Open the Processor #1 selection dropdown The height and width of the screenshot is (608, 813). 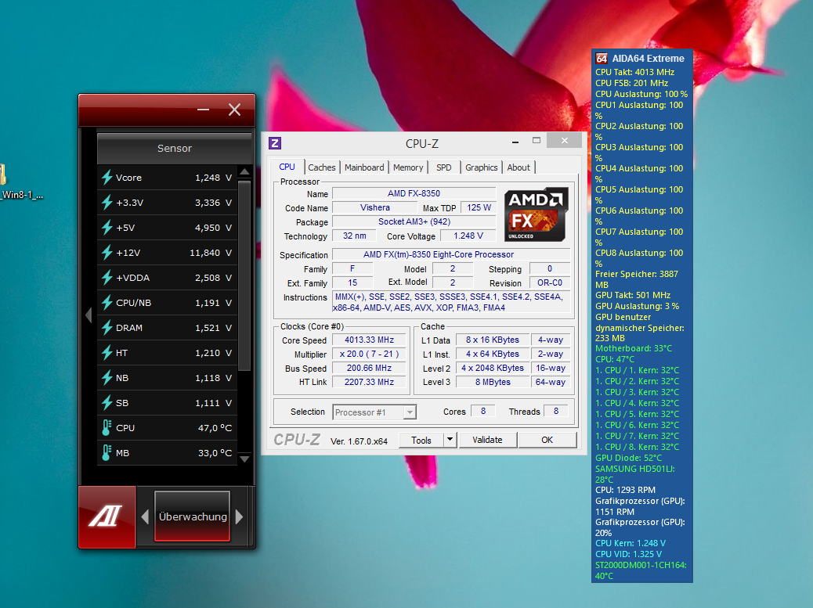[x=374, y=412]
